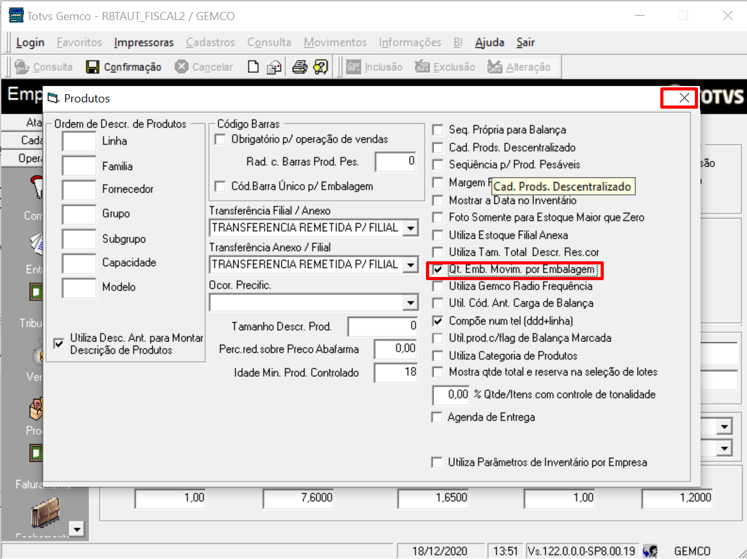Click the Capacidade order input field

point(79,263)
